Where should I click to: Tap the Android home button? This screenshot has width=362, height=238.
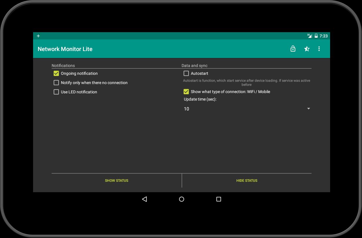click(182, 199)
